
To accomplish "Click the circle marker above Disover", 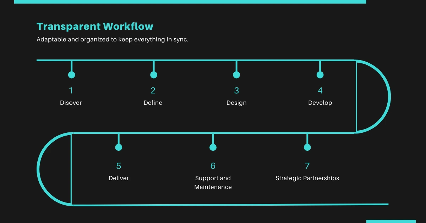I will click(x=71, y=74).
